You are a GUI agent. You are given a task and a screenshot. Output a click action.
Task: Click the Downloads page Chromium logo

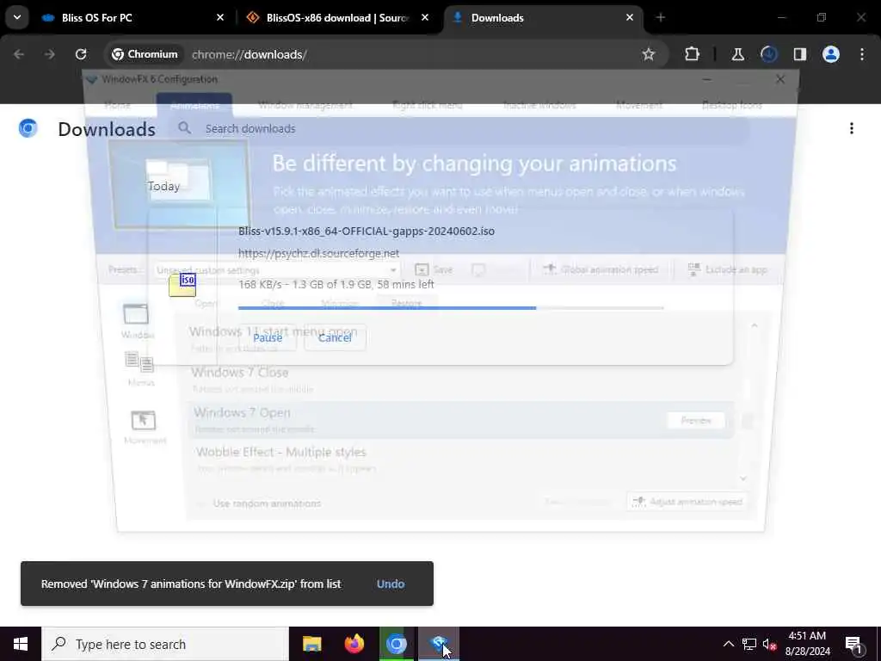pyautogui.click(x=28, y=129)
